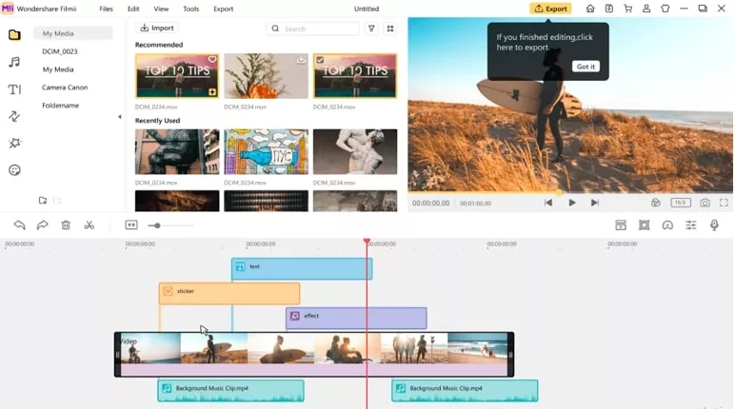Click the undo arrow in timeline toolbar
735x409 pixels.
[19, 225]
